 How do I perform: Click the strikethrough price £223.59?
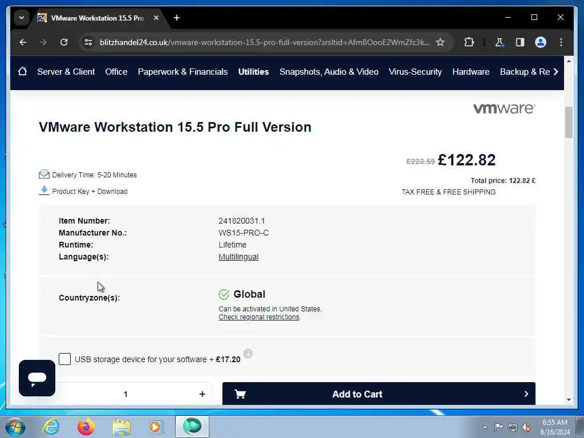(x=420, y=161)
